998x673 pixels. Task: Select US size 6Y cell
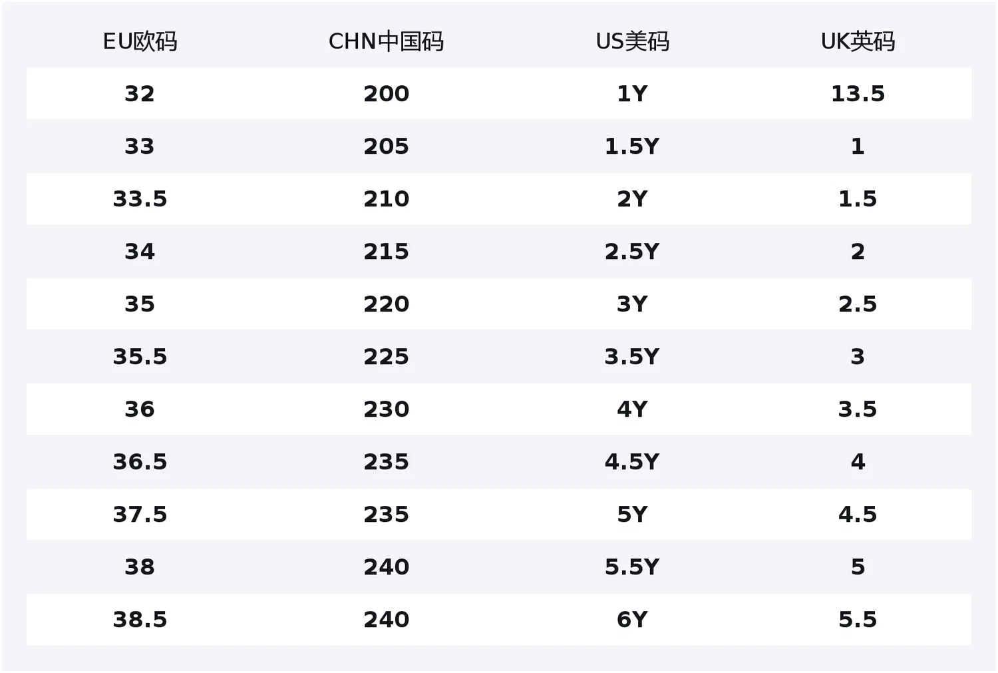point(632,620)
